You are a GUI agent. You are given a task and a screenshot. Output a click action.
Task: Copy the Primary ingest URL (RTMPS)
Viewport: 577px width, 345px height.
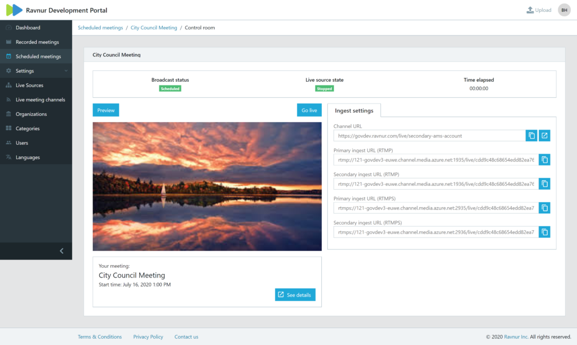tap(544, 208)
